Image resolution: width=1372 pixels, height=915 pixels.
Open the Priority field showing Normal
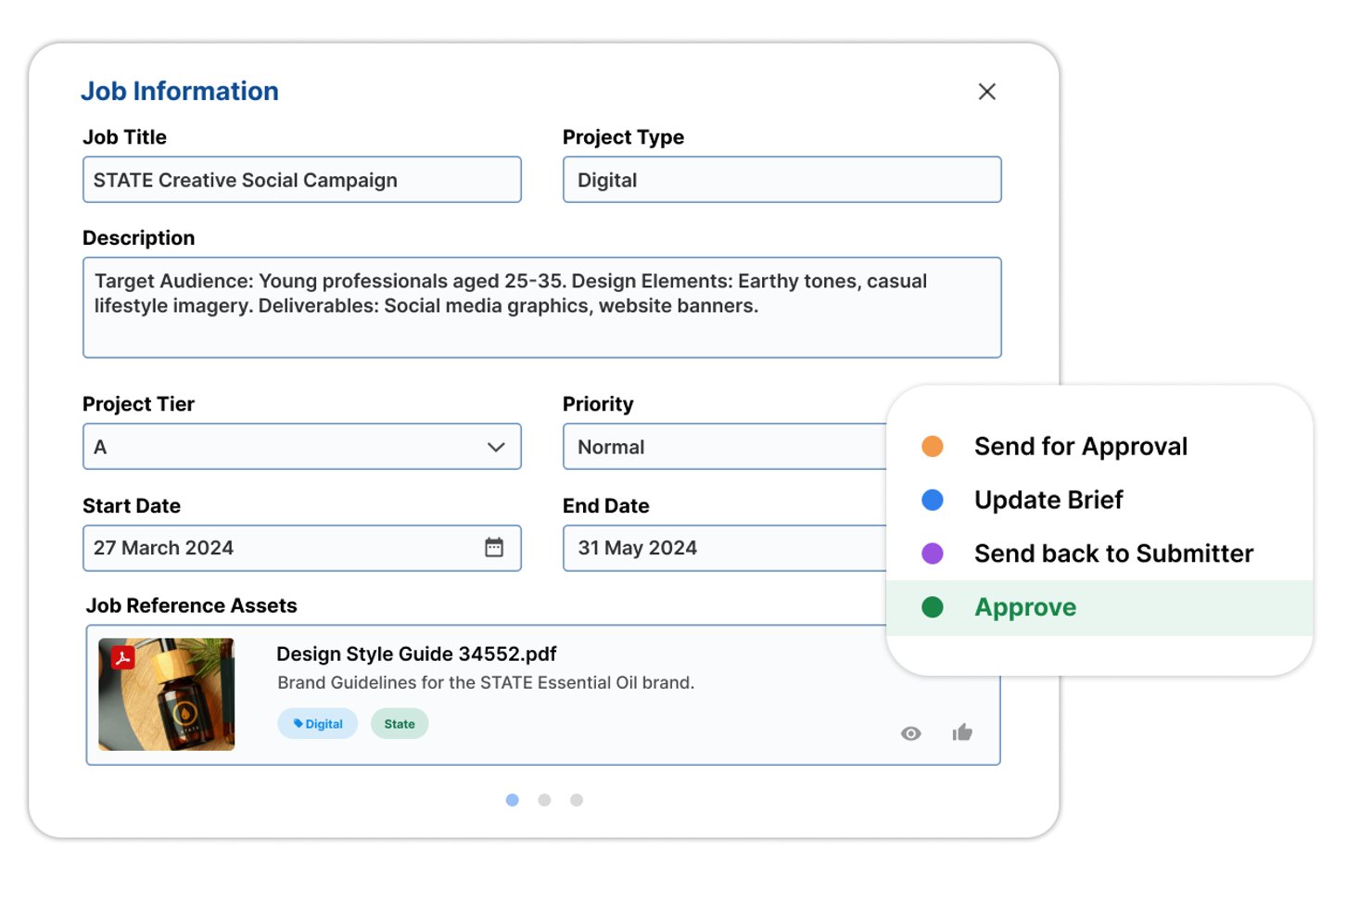click(725, 447)
